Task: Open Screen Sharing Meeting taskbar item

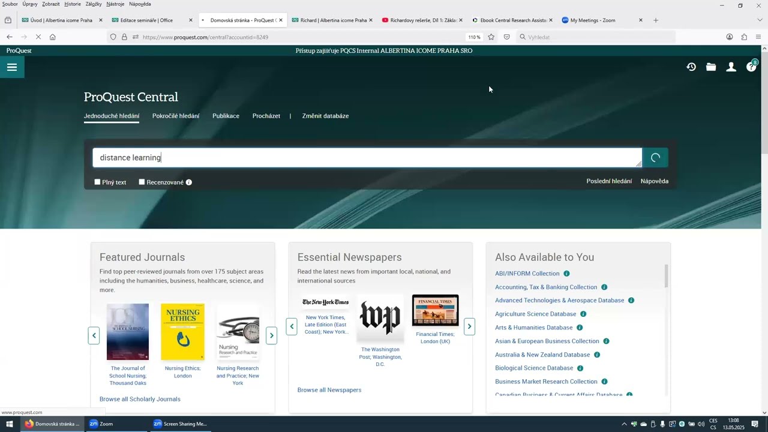Action: pyautogui.click(x=180, y=424)
